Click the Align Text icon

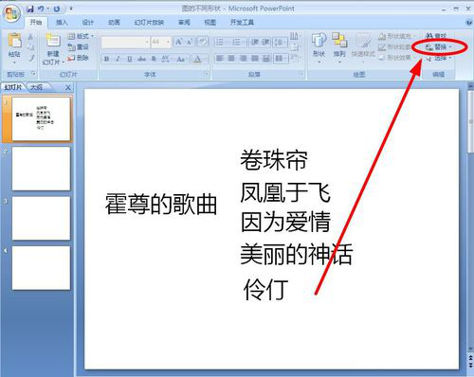coord(294,47)
